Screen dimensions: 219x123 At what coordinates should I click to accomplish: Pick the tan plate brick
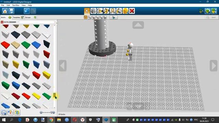tap(16, 45)
